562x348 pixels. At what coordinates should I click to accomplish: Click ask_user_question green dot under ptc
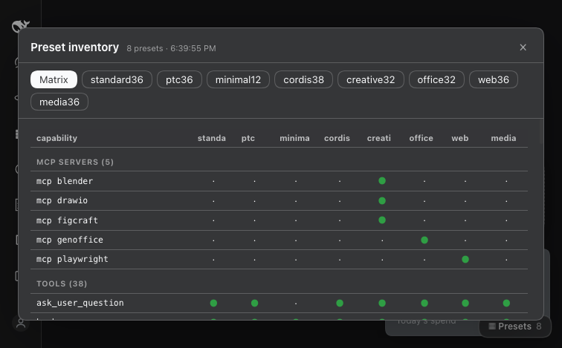click(x=254, y=303)
